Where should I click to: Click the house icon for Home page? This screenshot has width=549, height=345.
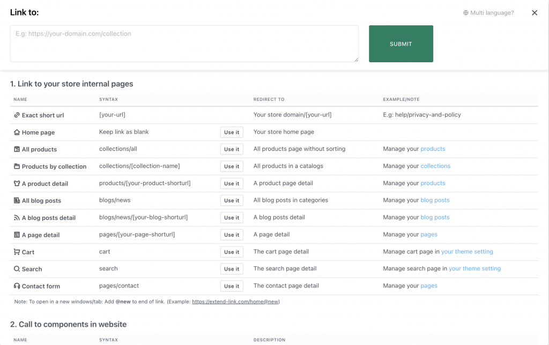17,133
